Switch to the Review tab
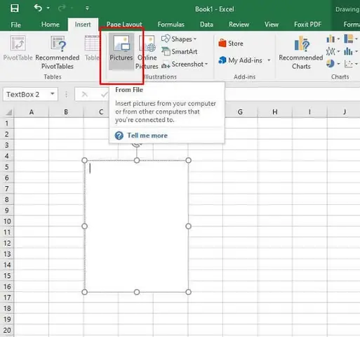The height and width of the screenshot is (337, 360). point(239,25)
